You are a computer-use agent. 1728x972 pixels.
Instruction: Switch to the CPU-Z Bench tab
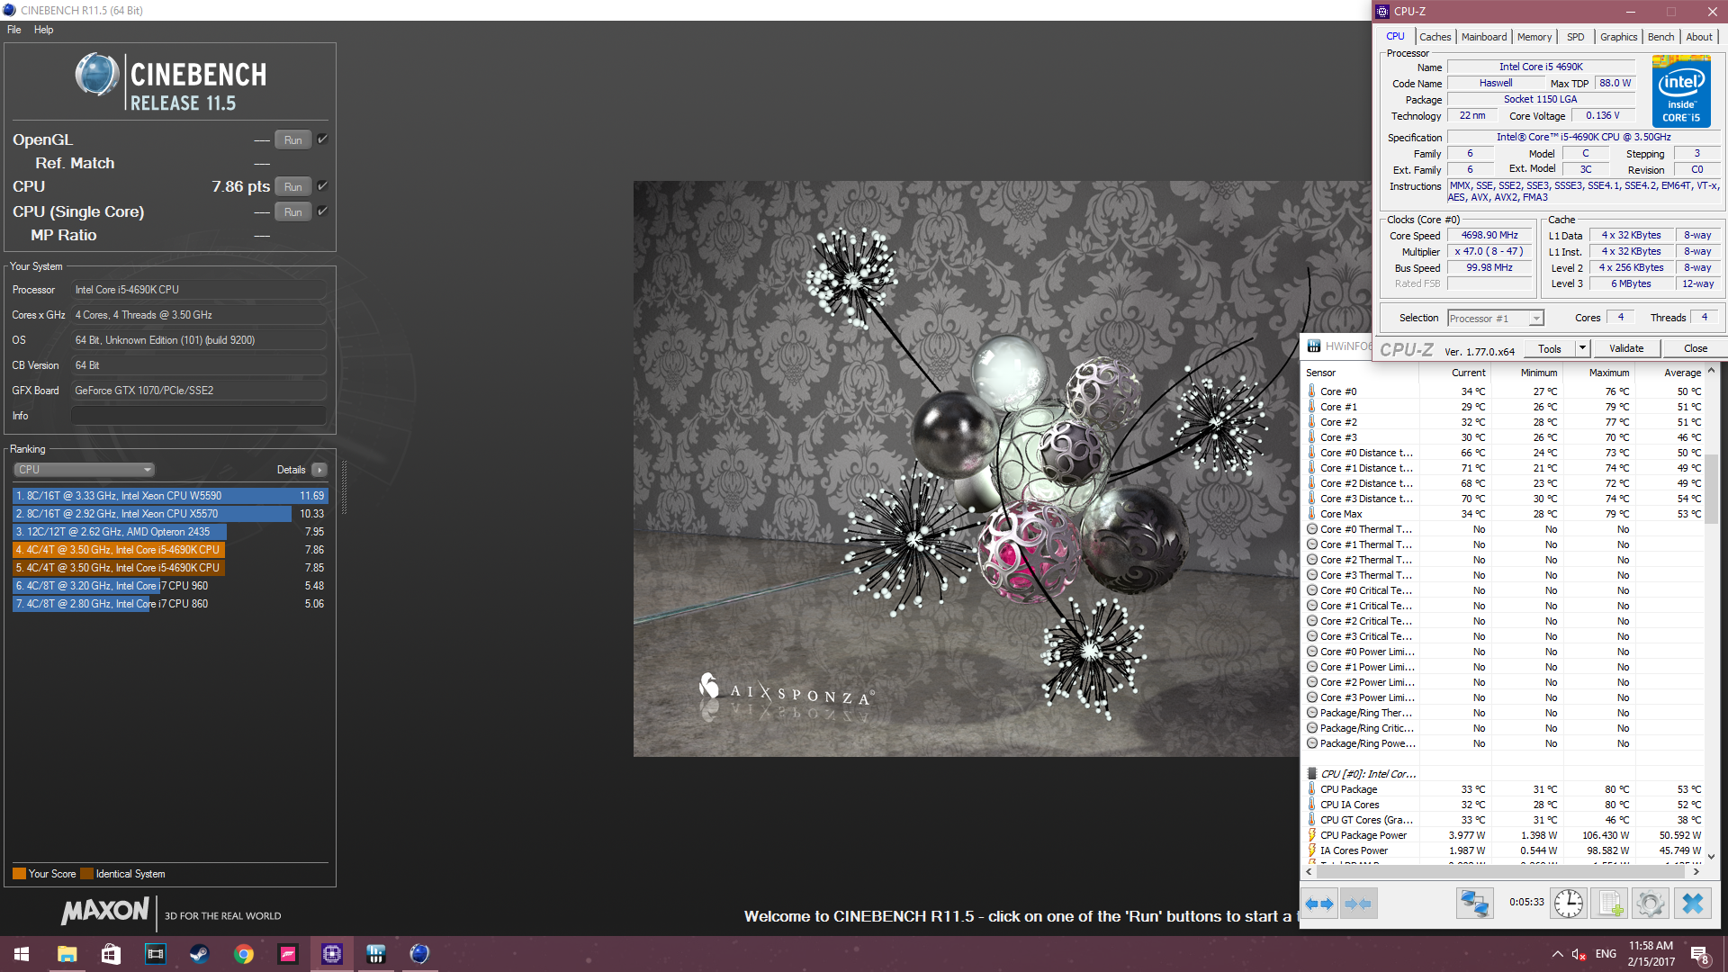click(1660, 37)
